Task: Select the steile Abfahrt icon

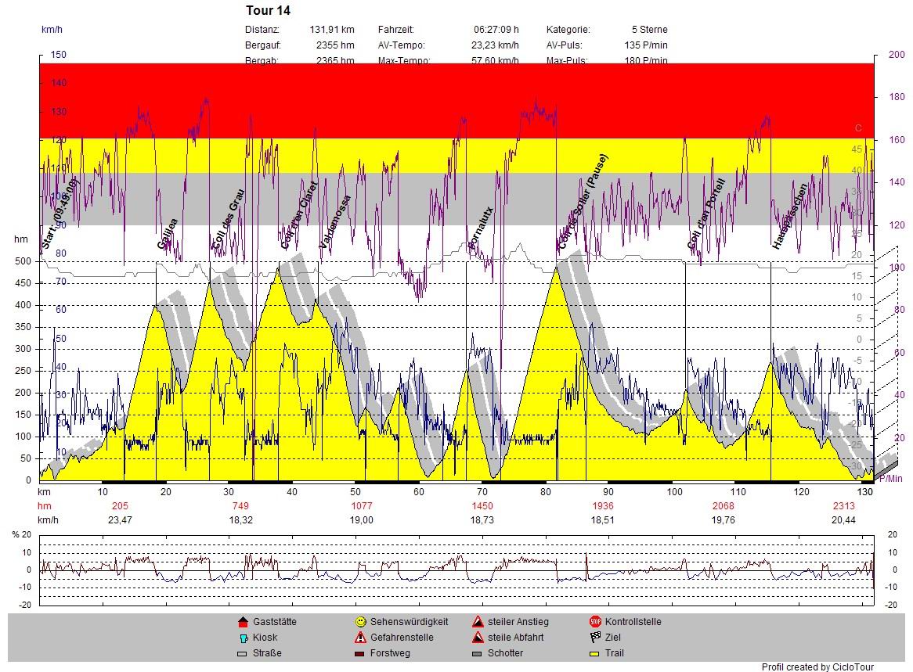Action: coord(477,638)
